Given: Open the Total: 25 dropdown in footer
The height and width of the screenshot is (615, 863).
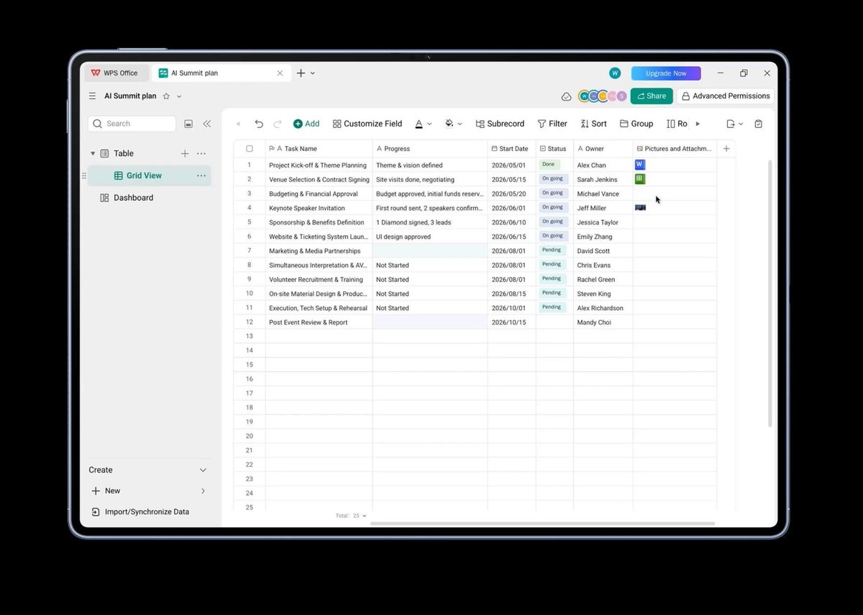Looking at the screenshot, I should tap(351, 516).
